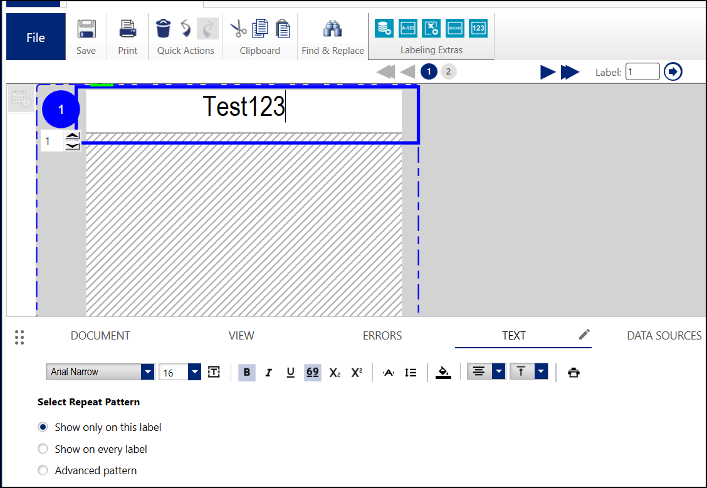Click the font name field Arial Narrow
The width and height of the screenshot is (707, 488).
click(93, 371)
